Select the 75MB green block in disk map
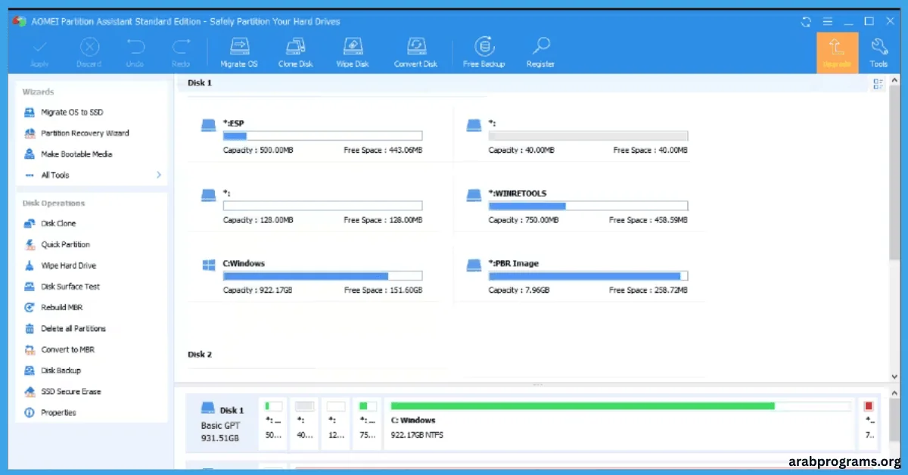Image resolution: width=908 pixels, height=475 pixels. point(368,422)
